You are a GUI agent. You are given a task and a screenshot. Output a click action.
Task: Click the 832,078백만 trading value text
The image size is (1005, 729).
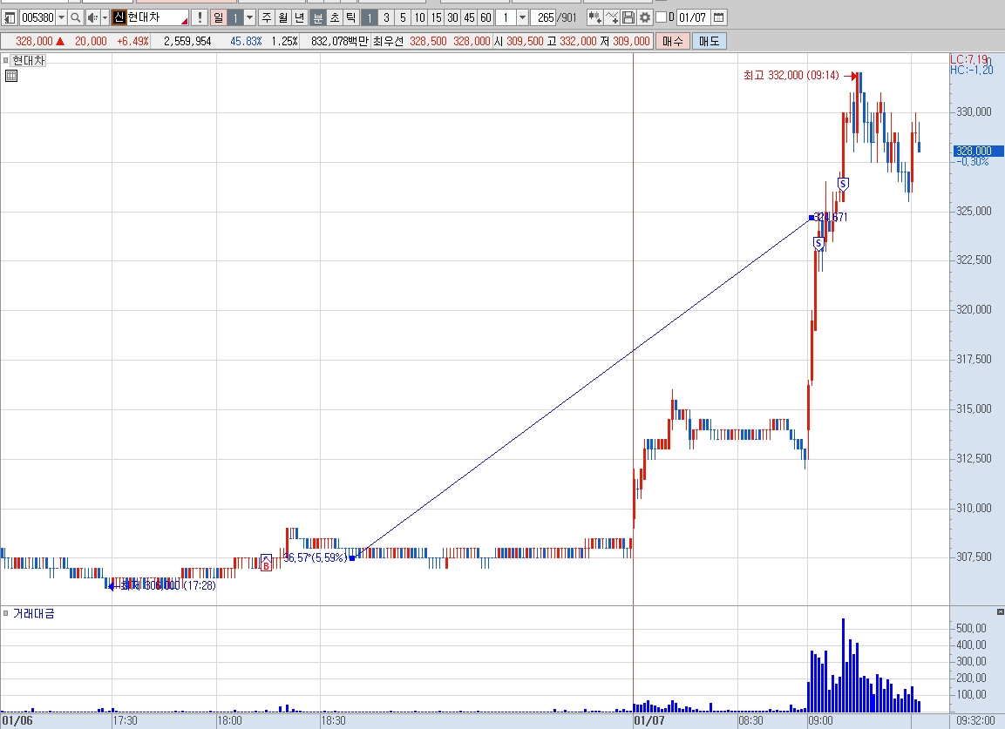(340, 41)
